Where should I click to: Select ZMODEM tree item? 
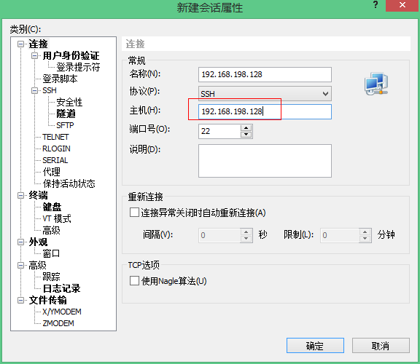pos(58,323)
